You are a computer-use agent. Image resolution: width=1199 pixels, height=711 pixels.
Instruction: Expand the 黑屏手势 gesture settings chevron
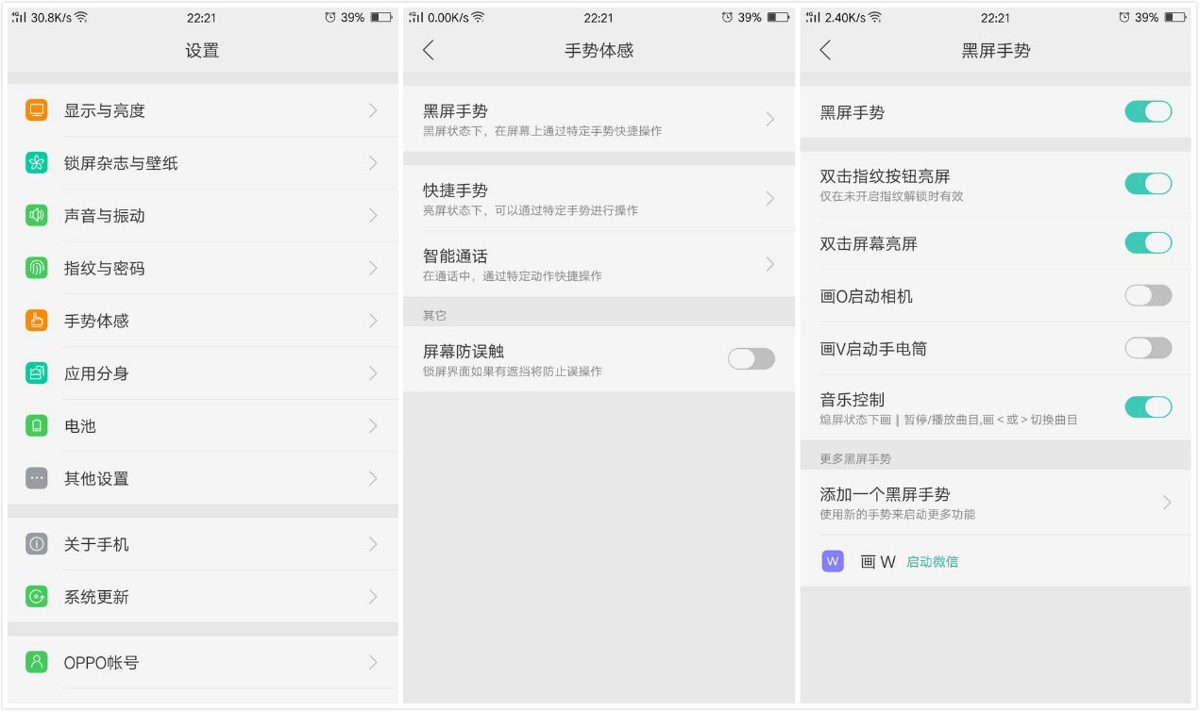(x=769, y=120)
